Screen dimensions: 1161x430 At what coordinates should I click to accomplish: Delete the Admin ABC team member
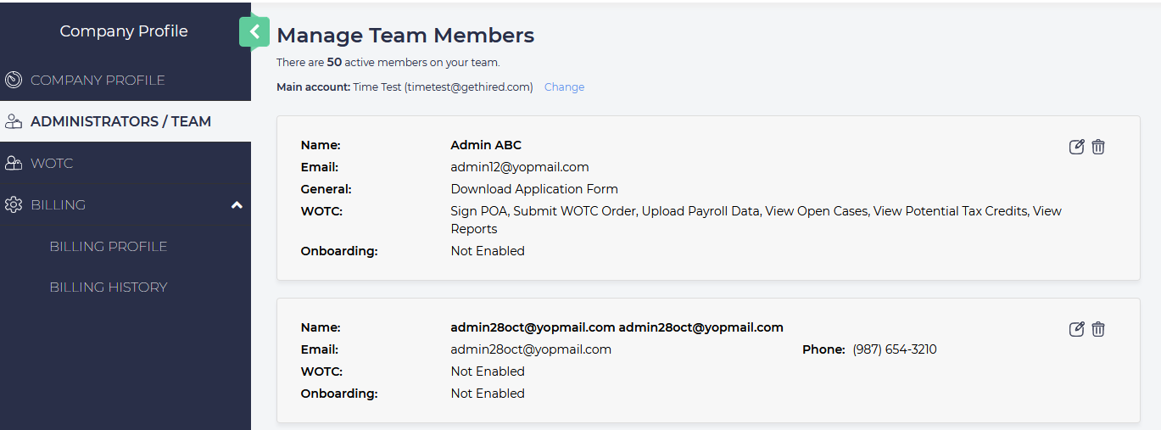[1098, 147]
